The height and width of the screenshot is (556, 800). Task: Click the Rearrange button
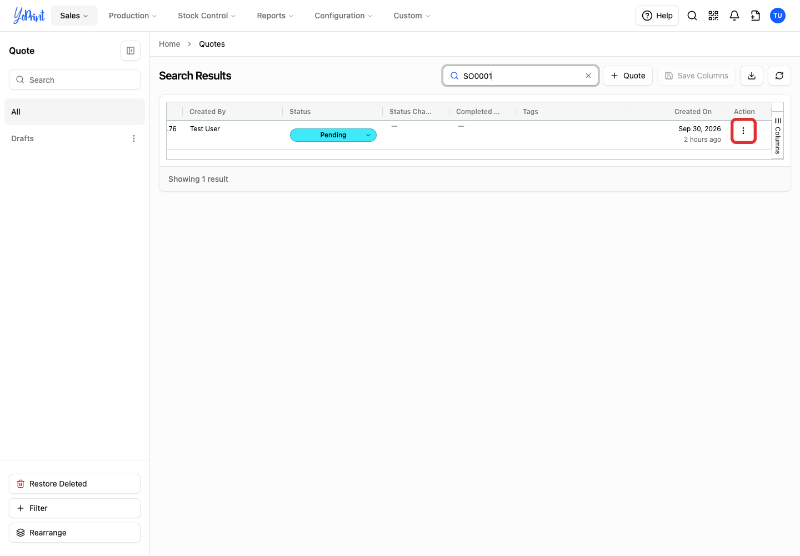(x=74, y=533)
